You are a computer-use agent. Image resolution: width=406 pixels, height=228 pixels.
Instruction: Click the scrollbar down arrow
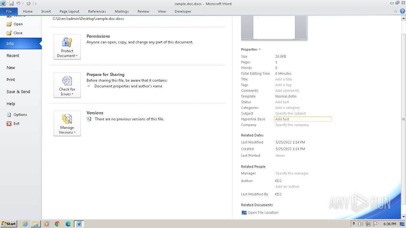point(403,217)
